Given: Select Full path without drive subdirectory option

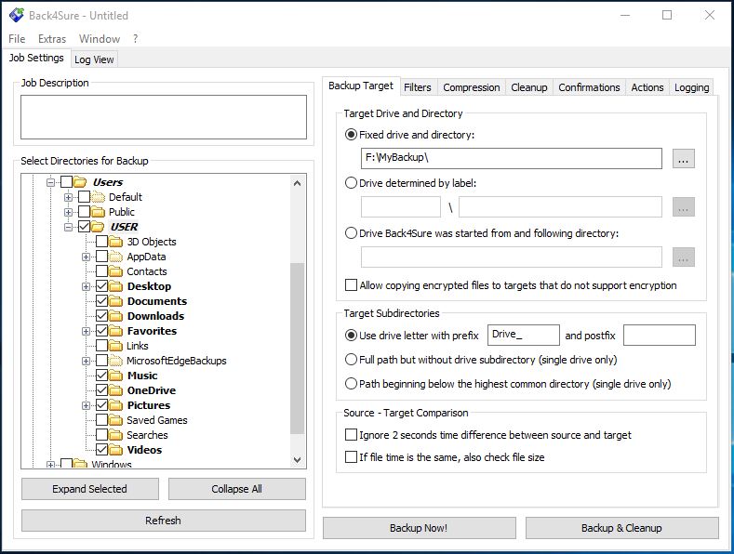Looking at the screenshot, I should [x=351, y=360].
